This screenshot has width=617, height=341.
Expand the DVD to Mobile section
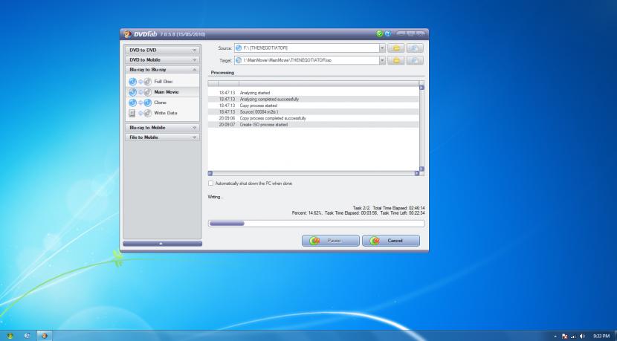click(x=162, y=59)
